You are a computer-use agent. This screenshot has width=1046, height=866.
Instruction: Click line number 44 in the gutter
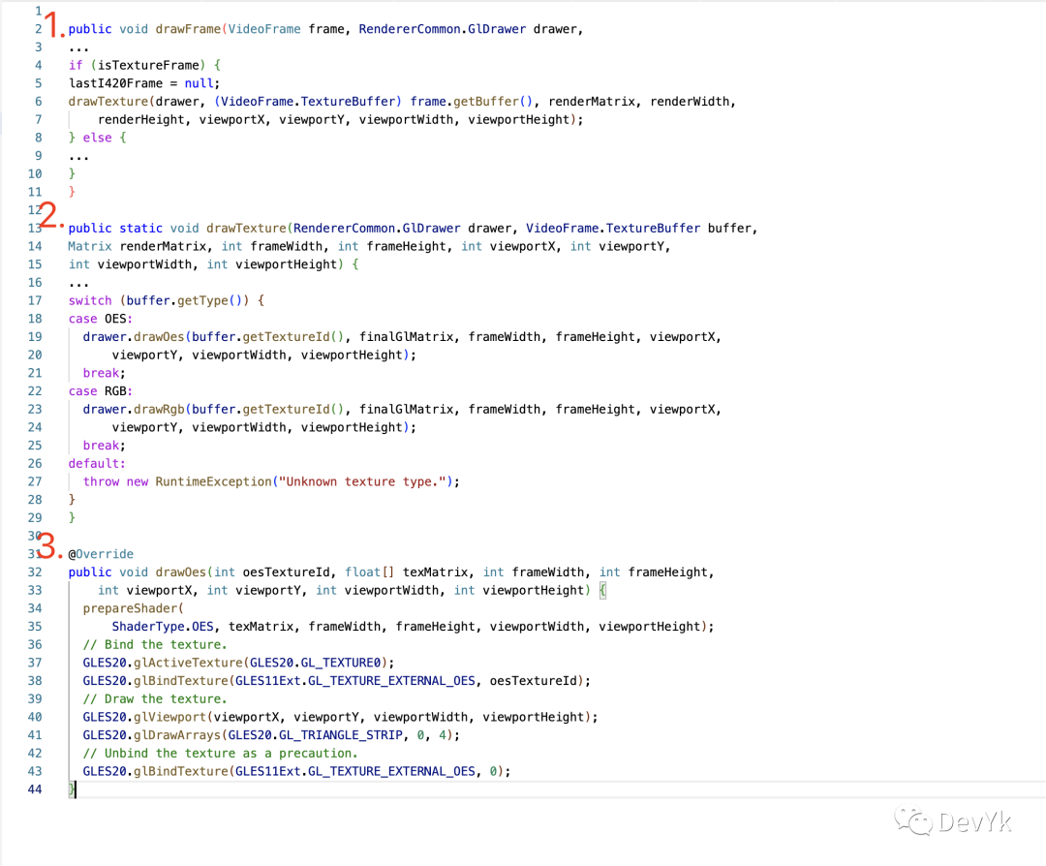click(35, 789)
